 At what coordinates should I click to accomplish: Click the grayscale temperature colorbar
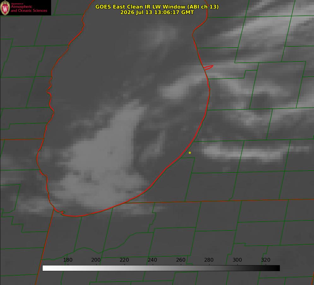161,268
